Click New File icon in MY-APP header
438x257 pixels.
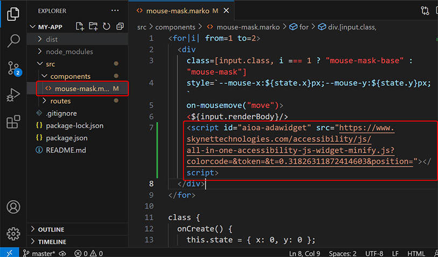click(80, 26)
